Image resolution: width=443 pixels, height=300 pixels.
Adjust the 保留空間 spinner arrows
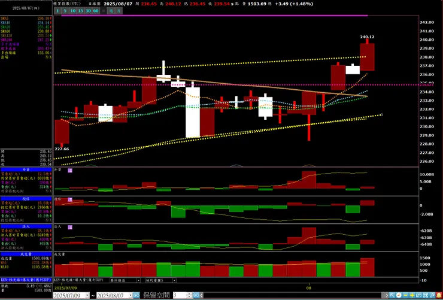coord(189,295)
